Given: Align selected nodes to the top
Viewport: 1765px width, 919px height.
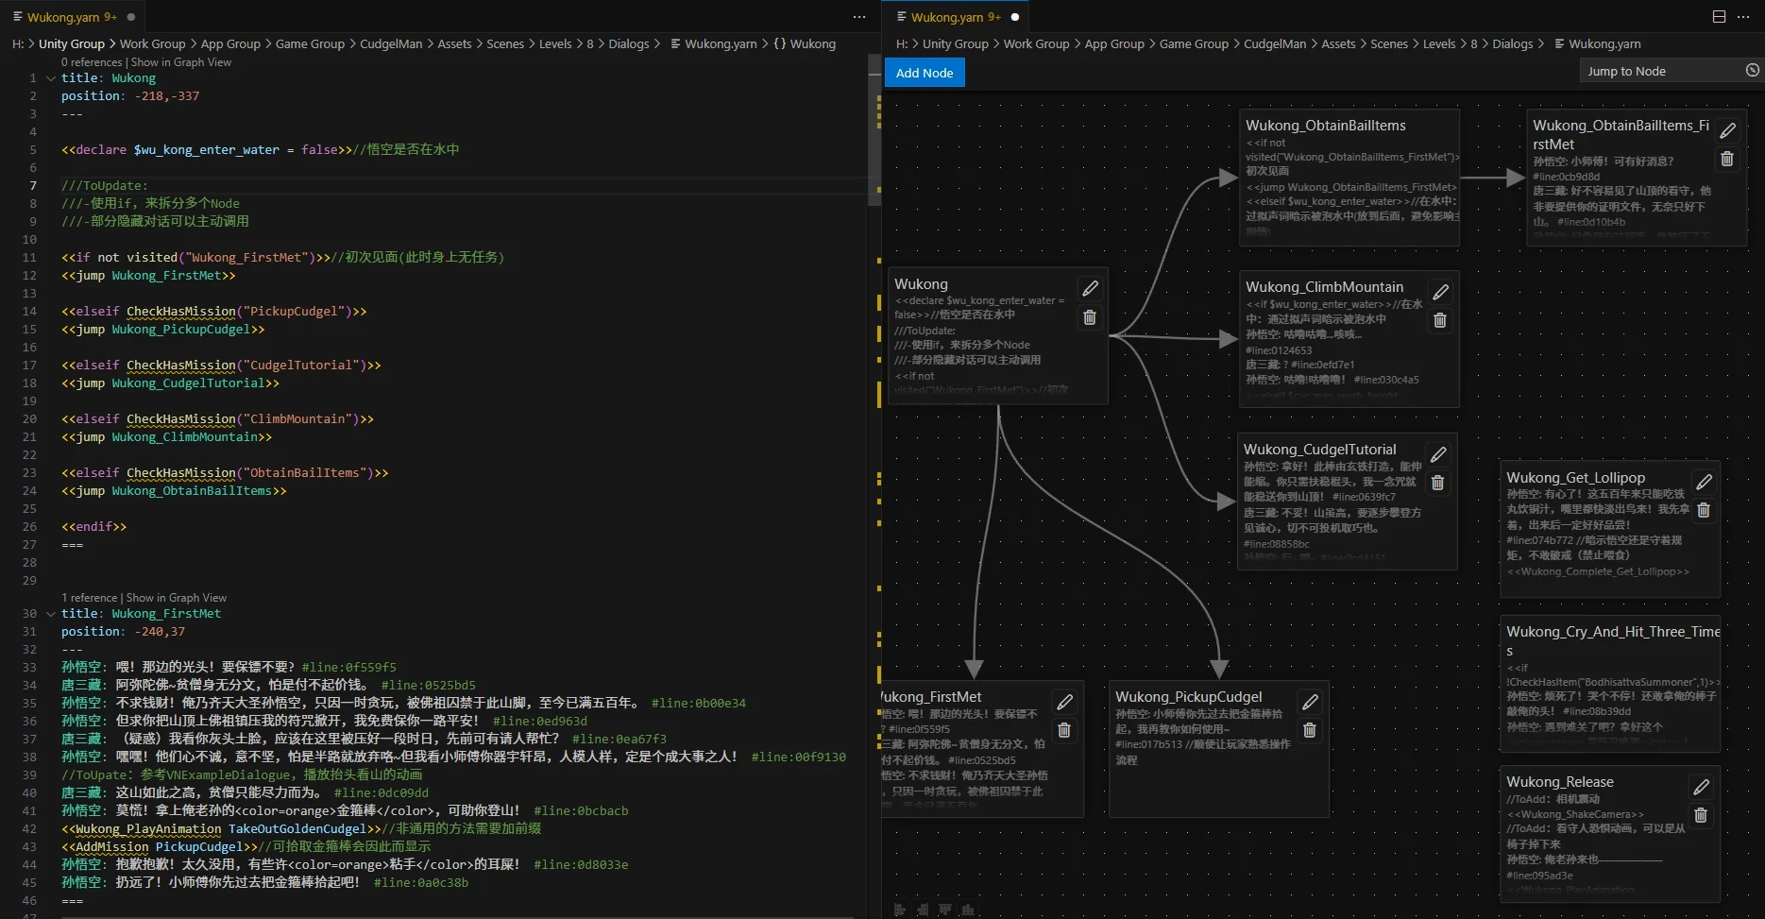Looking at the screenshot, I should [x=945, y=910].
